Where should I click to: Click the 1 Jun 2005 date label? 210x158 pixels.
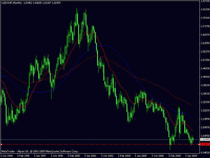coord(141,156)
